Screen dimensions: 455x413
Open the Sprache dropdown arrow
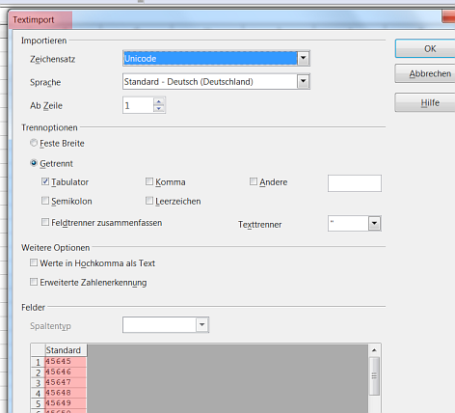click(x=303, y=82)
